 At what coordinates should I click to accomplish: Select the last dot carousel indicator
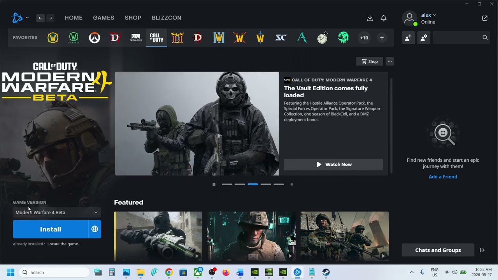(x=292, y=184)
